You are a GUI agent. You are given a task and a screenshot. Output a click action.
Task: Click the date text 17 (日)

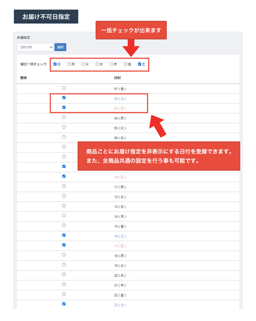(x=120, y=246)
